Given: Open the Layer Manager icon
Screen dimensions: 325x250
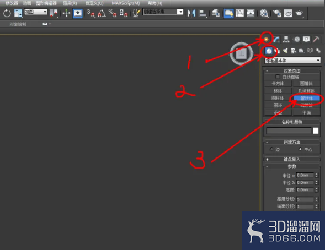Looking at the screenshot, I should (216, 13).
